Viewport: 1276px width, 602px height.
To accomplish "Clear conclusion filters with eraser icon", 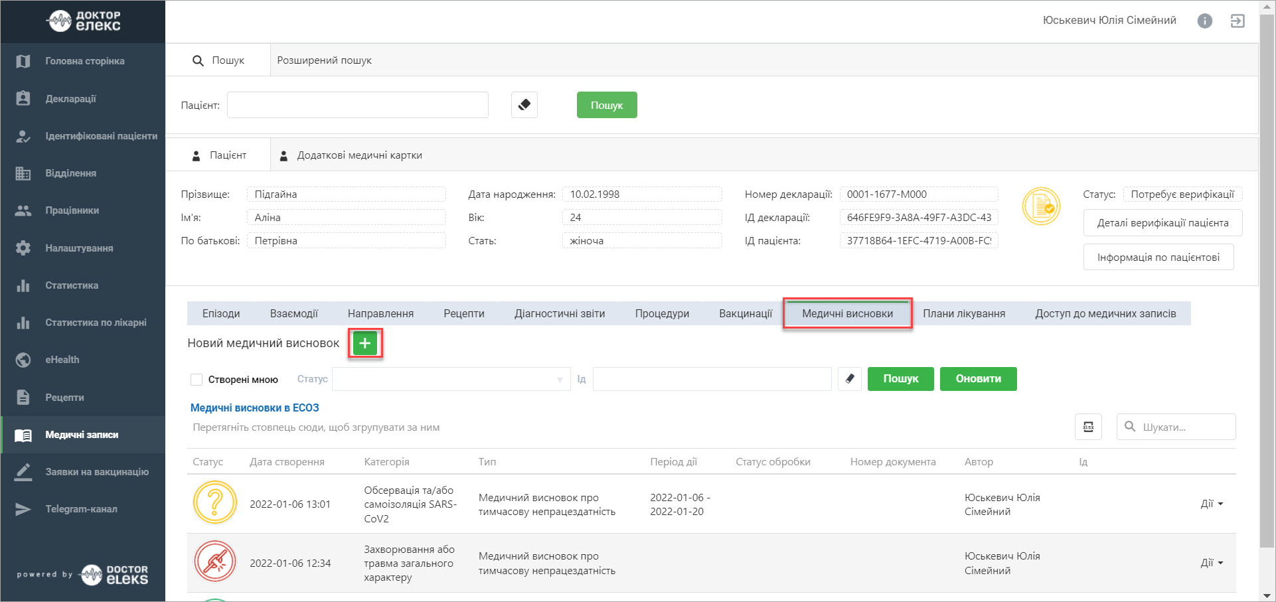I will point(850,379).
